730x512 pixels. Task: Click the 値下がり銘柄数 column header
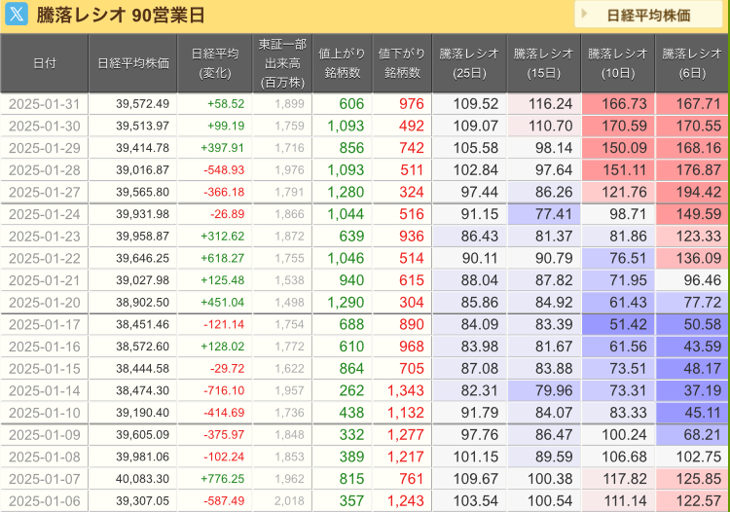coord(402,63)
